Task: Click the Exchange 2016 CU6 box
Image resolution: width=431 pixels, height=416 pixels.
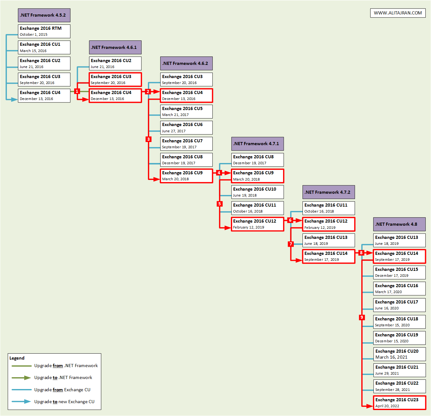Action: coord(186,128)
